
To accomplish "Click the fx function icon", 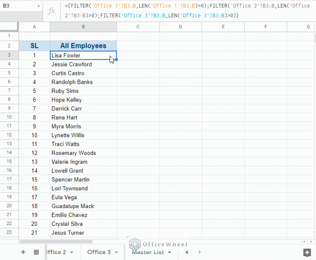I will (52, 10).
